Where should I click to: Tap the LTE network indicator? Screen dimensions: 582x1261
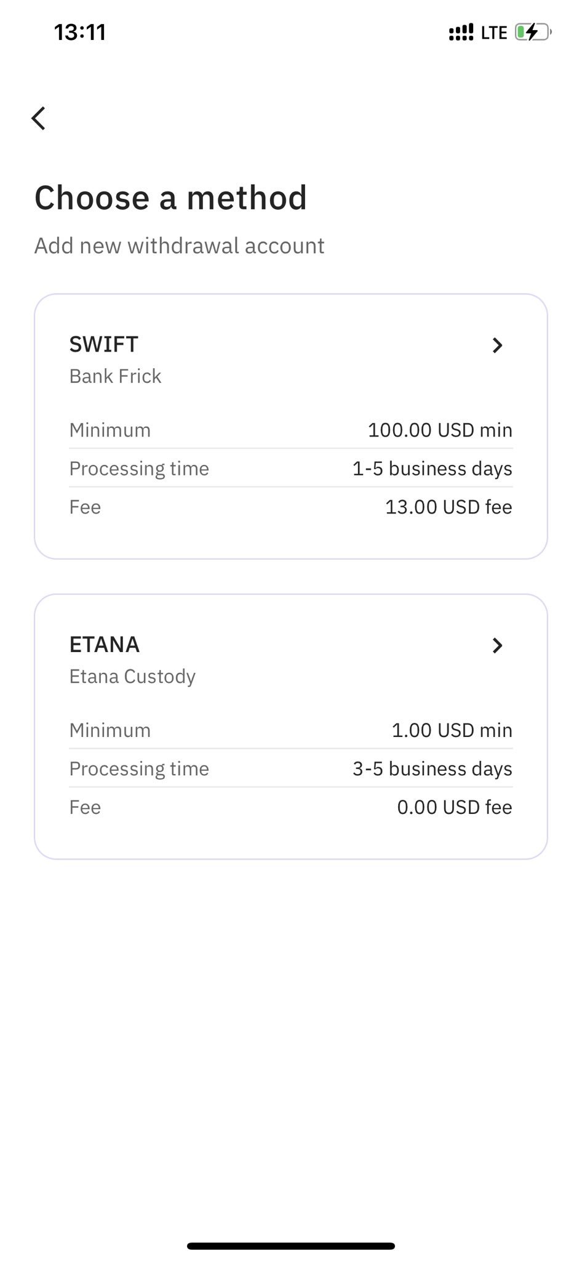tap(493, 33)
